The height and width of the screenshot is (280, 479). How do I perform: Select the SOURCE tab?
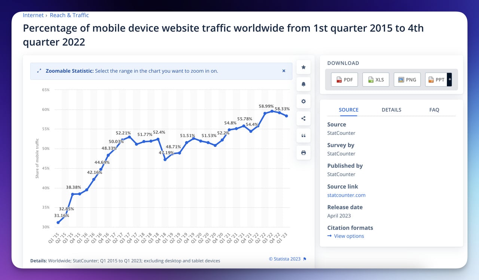click(348, 109)
